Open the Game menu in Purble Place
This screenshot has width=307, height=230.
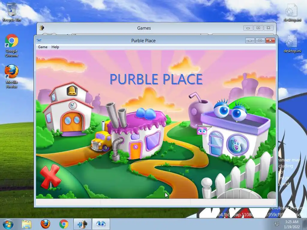(43, 47)
